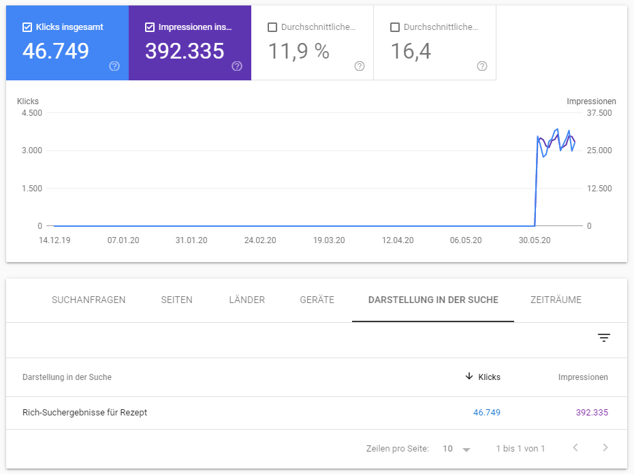Uncheck the Impressionen checkbox

point(150,27)
